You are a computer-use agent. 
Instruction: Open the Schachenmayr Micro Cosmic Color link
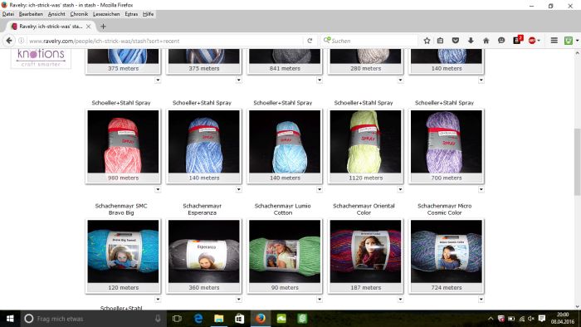click(x=444, y=209)
